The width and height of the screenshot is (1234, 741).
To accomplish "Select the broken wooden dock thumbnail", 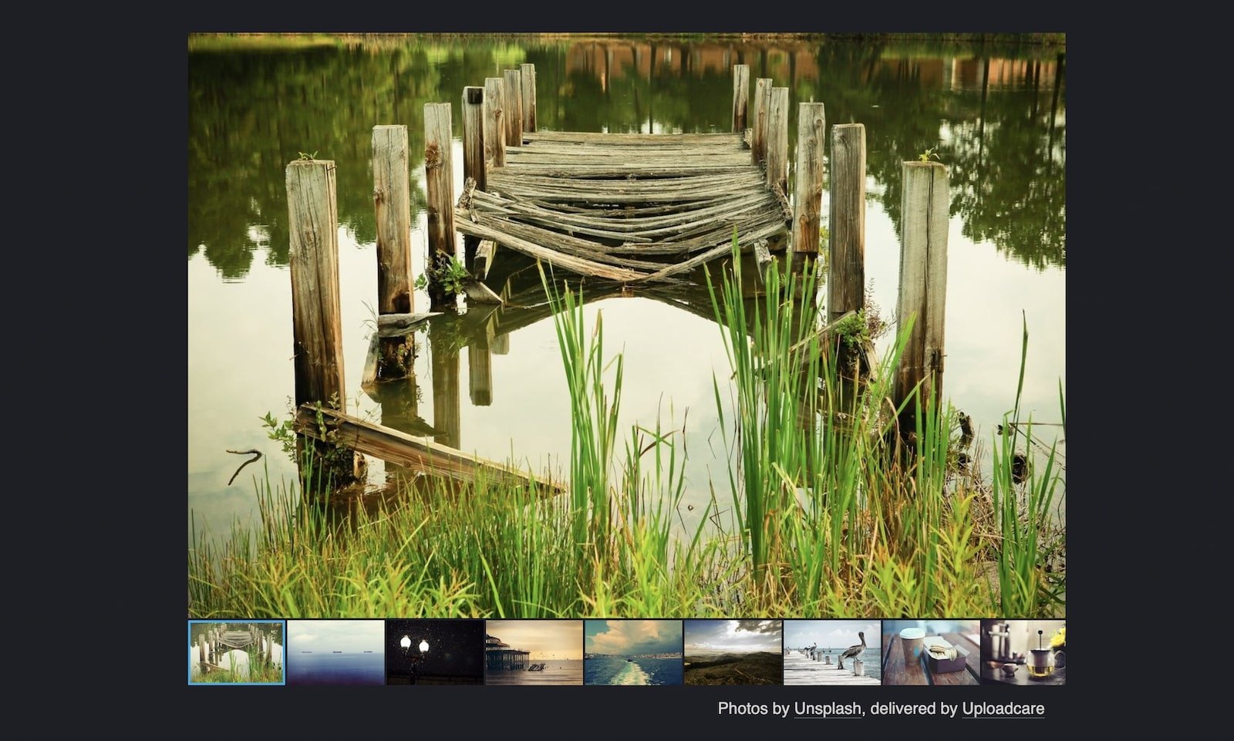I will tap(237, 652).
